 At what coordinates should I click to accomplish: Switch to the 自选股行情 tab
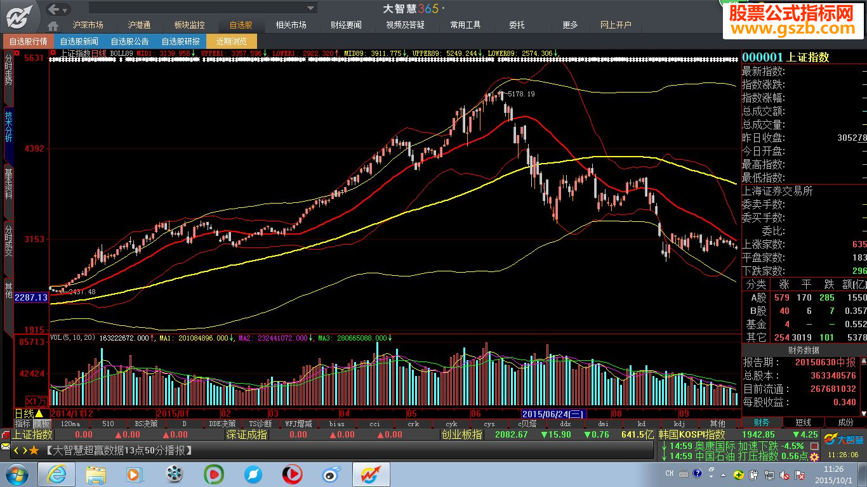(x=28, y=41)
